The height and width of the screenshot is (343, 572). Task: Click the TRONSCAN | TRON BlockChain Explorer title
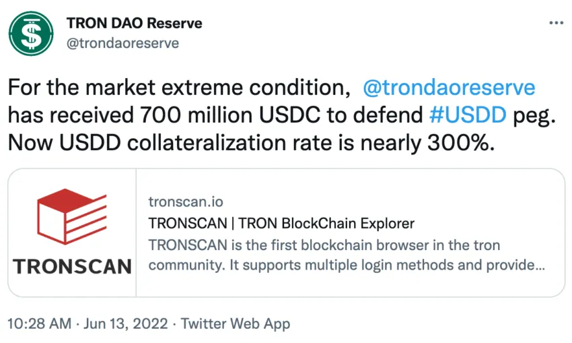tap(281, 223)
